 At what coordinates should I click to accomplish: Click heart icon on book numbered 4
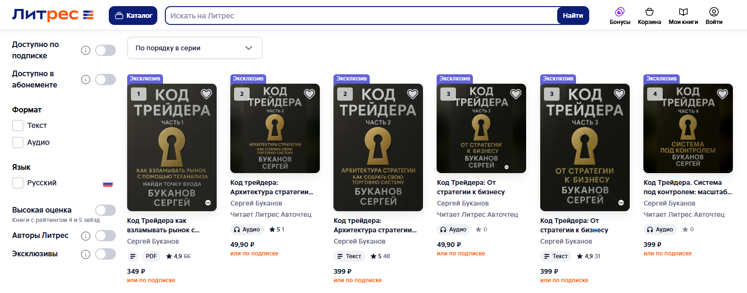[x=723, y=94]
